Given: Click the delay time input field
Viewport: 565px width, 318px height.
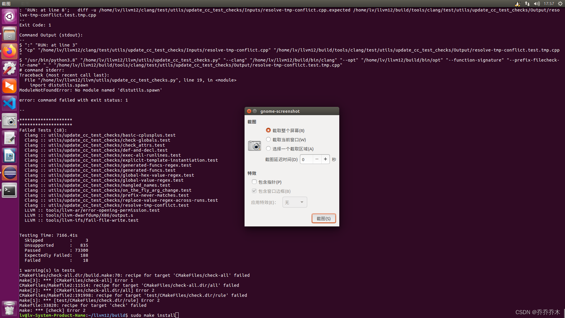Looking at the screenshot, I should coord(306,159).
